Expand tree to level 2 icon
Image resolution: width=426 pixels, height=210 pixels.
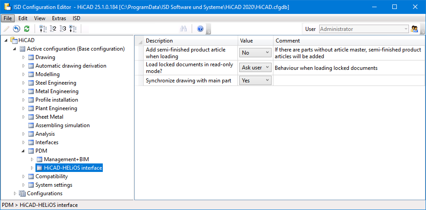(53, 29)
